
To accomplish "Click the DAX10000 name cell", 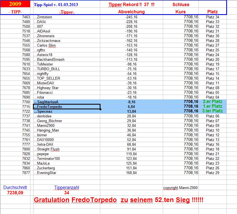I will tap(67, 140).
